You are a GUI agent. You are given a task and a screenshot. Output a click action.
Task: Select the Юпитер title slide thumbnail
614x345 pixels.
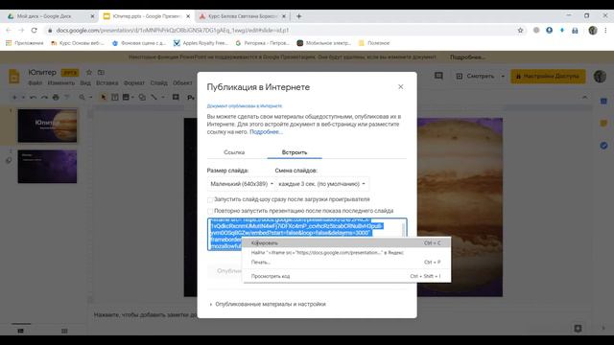pyautogui.click(x=47, y=126)
